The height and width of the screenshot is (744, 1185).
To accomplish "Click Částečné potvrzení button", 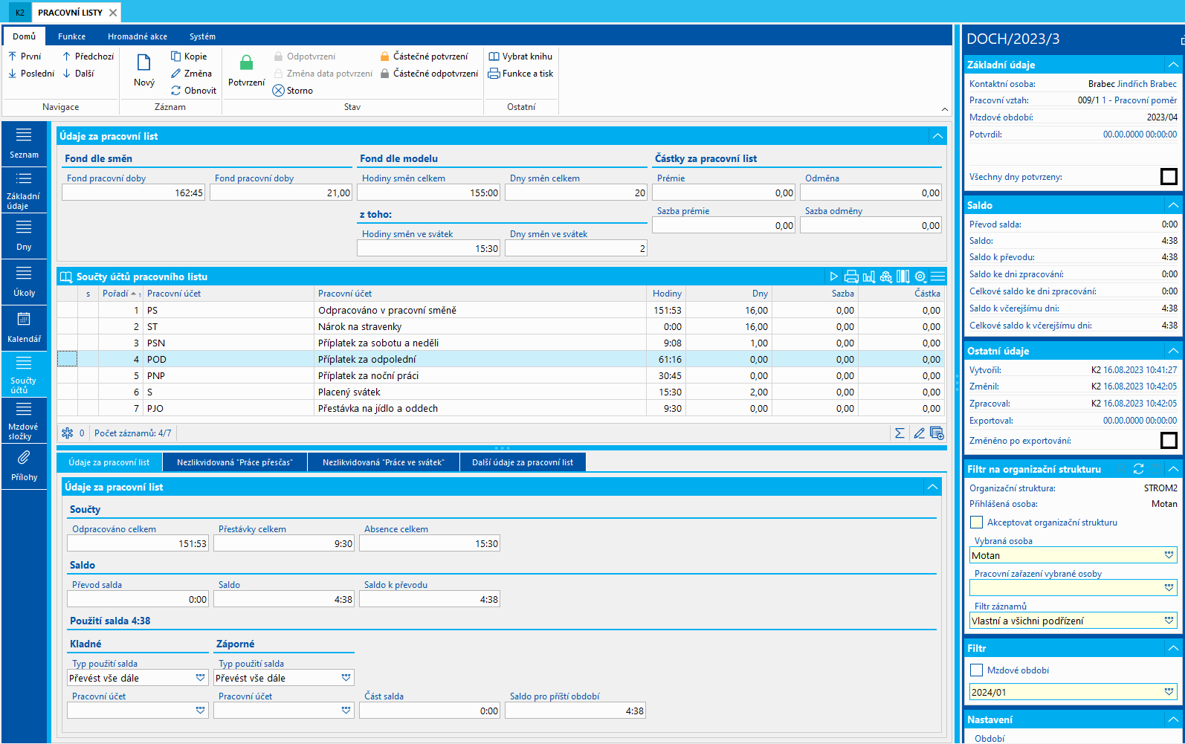I will 424,56.
